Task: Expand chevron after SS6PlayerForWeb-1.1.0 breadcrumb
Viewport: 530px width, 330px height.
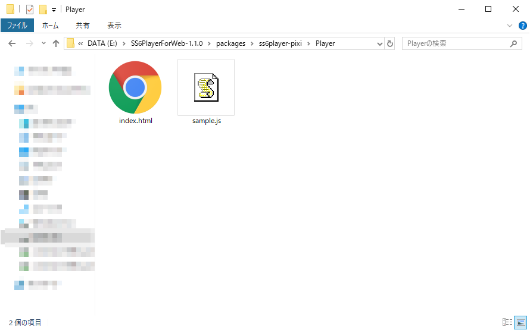Action: pyautogui.click(x=210, y=43)
